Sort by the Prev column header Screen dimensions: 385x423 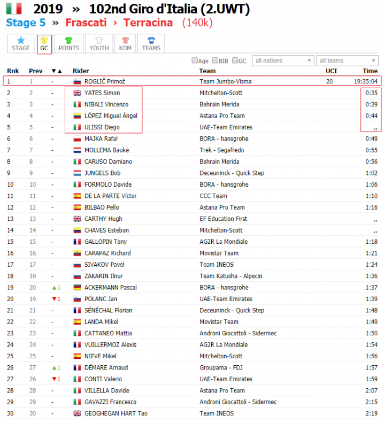coord(36,71)
